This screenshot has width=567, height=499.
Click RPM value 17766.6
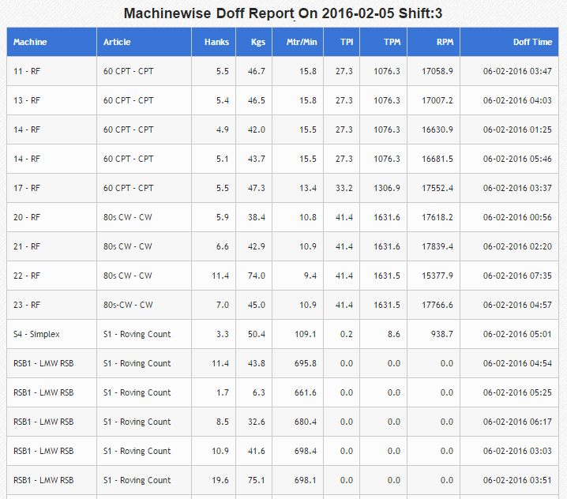(x=437, y=305)
